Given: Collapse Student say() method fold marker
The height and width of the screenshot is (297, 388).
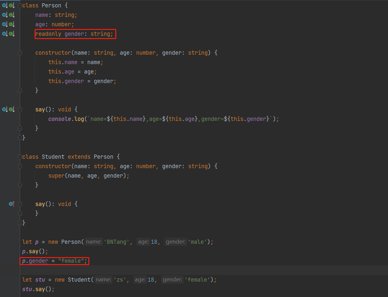Looking at the screenshot, I should tap(20, 204).
